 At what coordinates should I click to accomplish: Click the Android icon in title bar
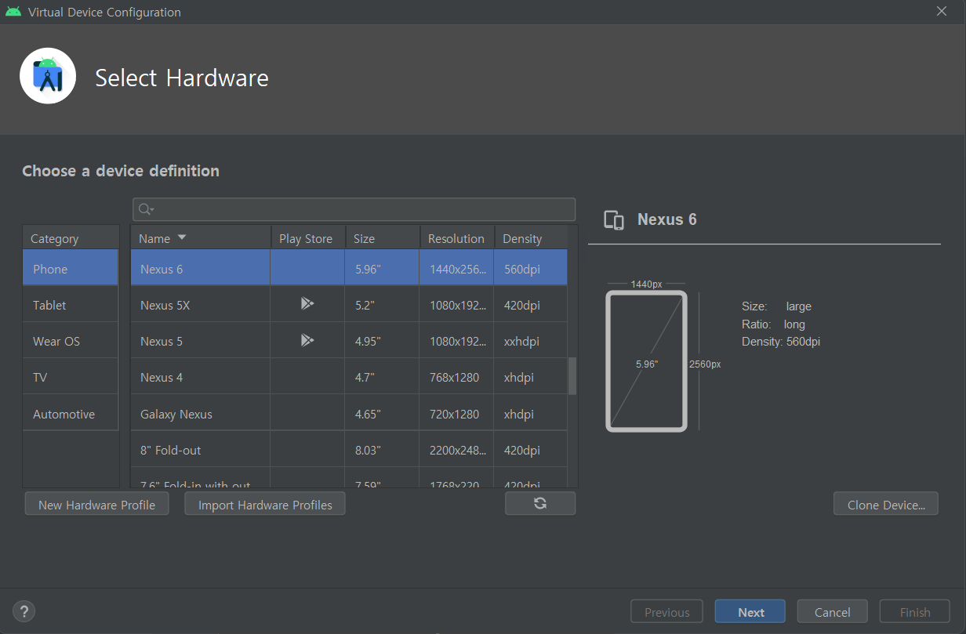[13, 12]
